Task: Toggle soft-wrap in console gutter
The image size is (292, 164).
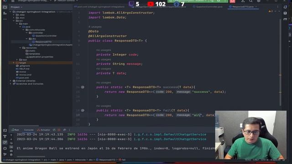Action: (x=11, y=143)
